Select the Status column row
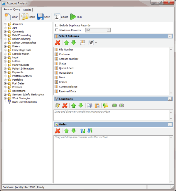176x191 pixels. pyautogui.click(x=62, y=63)
